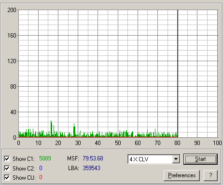Start the C1/C2 scan
This screenshot has width=223, height=185.
point(200,159)
